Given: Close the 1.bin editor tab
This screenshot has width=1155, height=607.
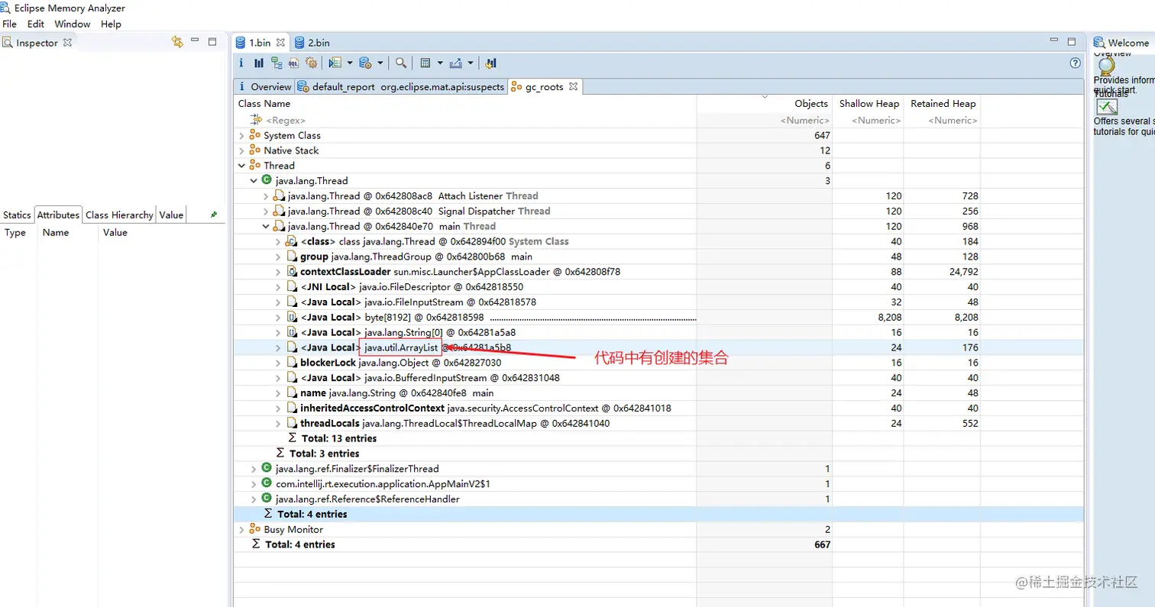Looking at the screenshot, I should click(280, 42).
